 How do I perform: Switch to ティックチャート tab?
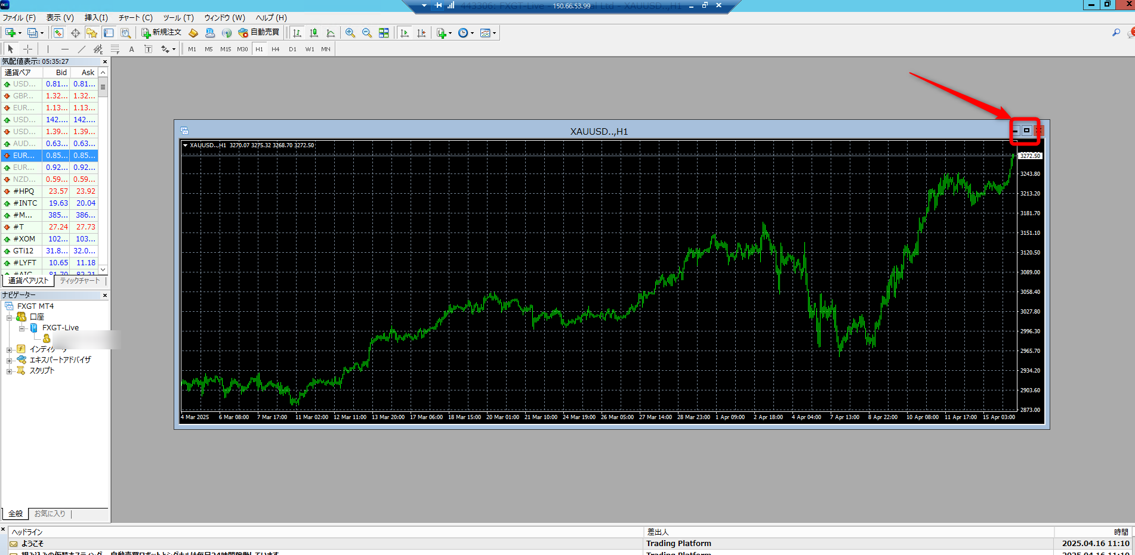coord(80,281)
